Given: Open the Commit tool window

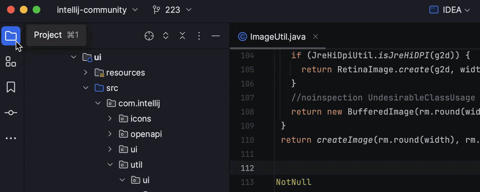Looking at the screenshot, I should (11, 113).
